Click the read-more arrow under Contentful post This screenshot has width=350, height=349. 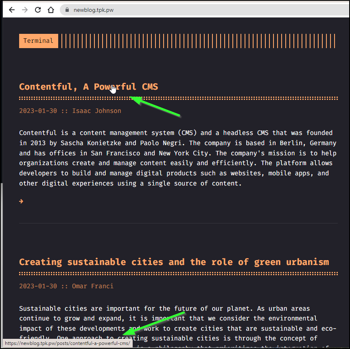(21, 201)
